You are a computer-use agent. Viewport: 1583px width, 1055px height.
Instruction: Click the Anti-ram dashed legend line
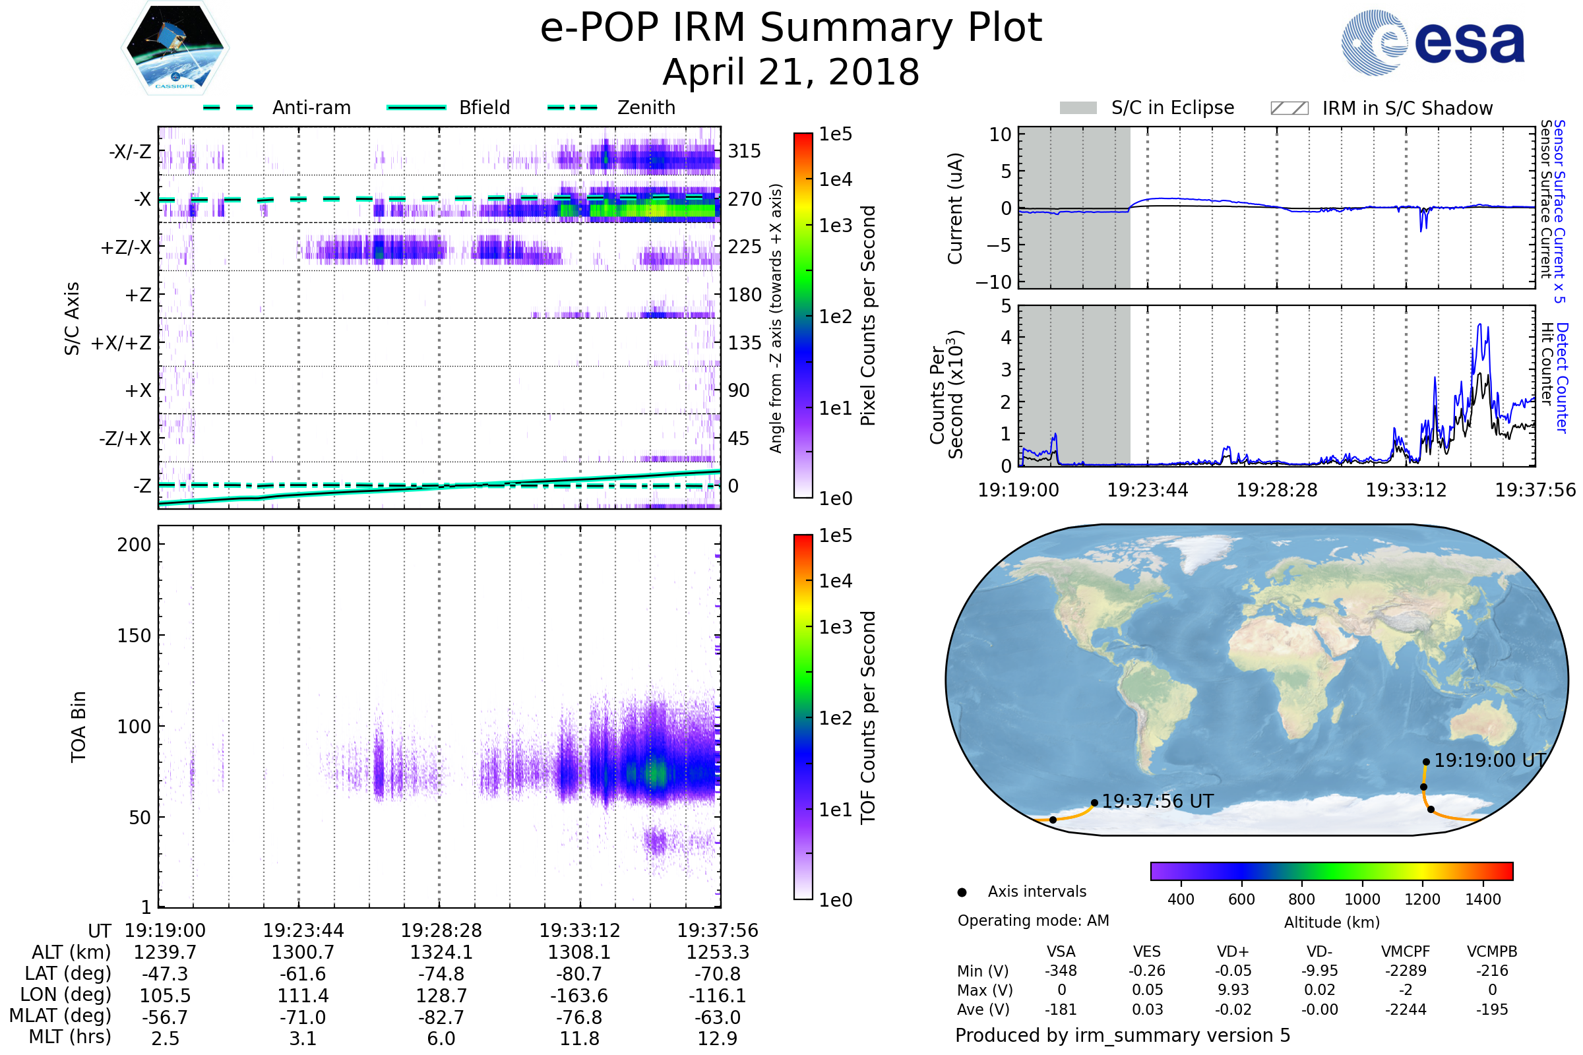228,107
